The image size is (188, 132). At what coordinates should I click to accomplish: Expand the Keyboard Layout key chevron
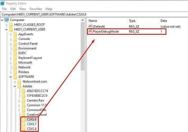click(11, 58)
